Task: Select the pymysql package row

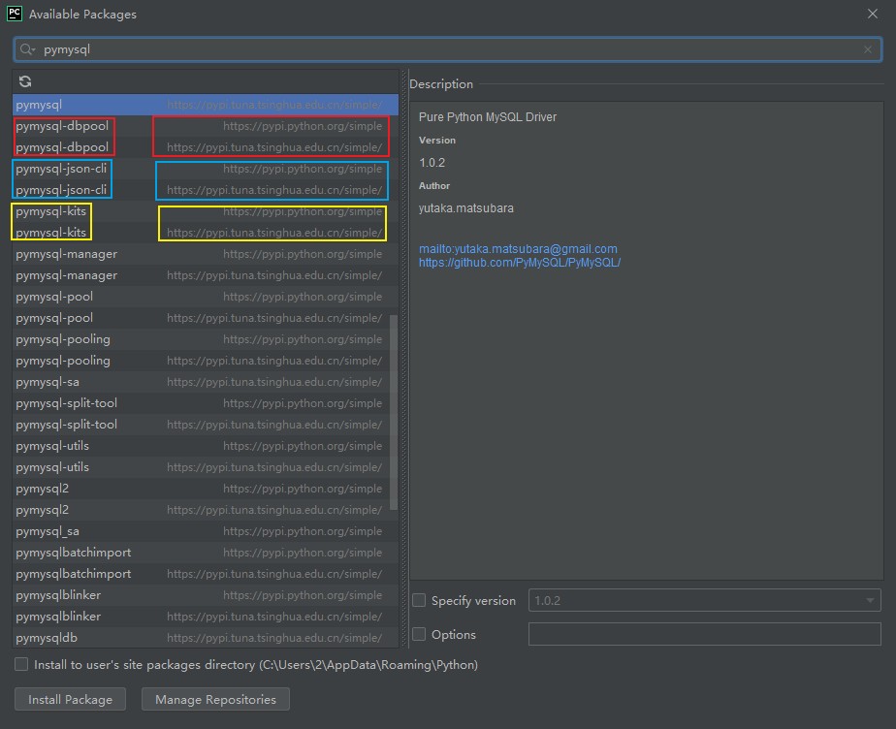Action: pos(206,105)
